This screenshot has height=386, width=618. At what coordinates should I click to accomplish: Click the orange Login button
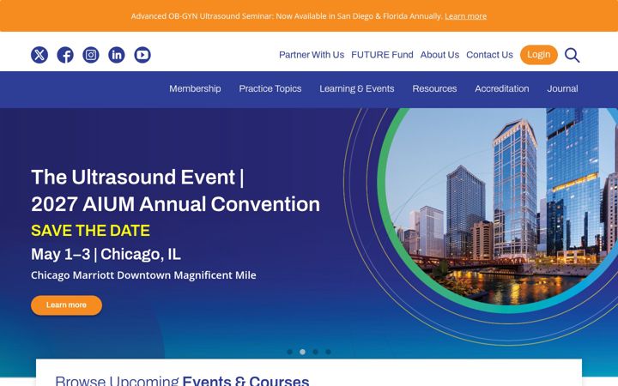point(539,55)
